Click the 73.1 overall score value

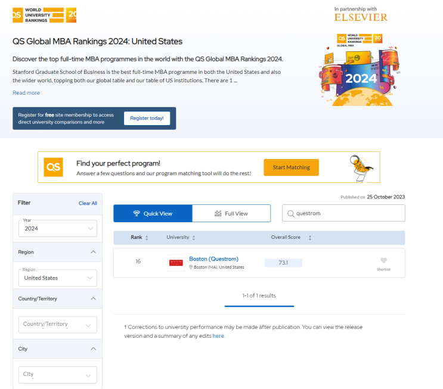click(x=283, y=263)
